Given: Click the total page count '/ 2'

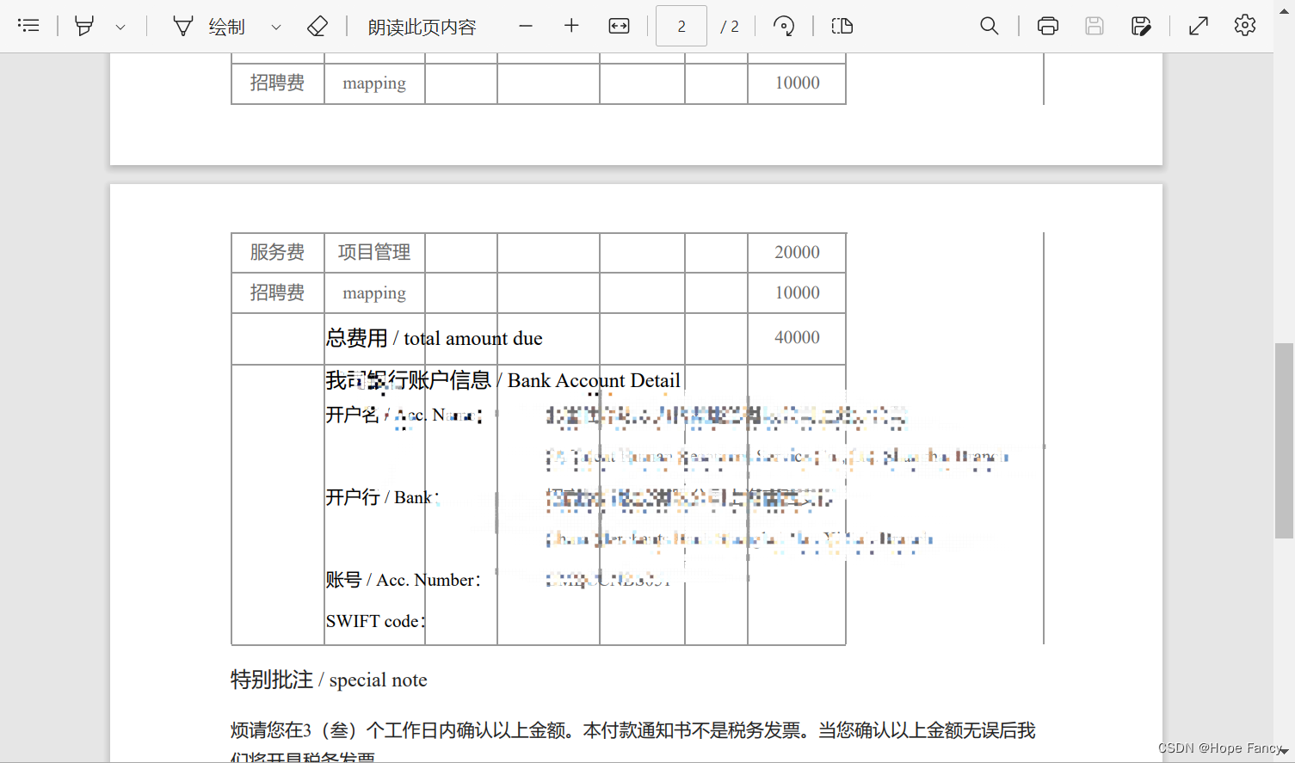Looking at the screenshot, I should (730, 27).
